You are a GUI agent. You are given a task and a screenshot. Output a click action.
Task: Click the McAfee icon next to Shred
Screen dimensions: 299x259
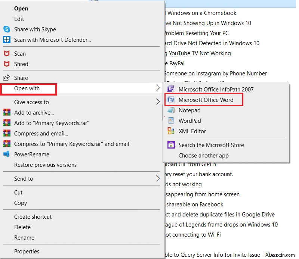[7, 64]
